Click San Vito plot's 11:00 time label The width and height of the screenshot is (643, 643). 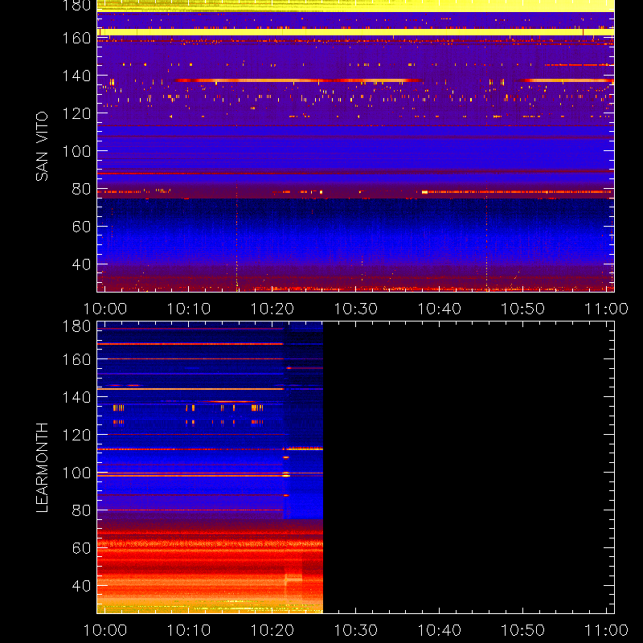pos(607,309)
